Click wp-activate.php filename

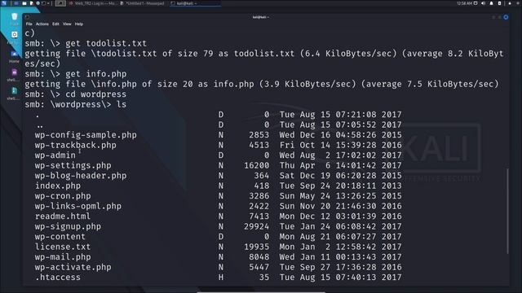[73, 267]
